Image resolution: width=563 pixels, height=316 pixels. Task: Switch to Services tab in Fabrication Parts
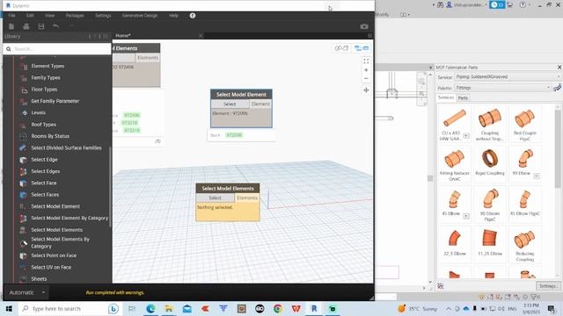pyautogui.click(x=446, y=97)
